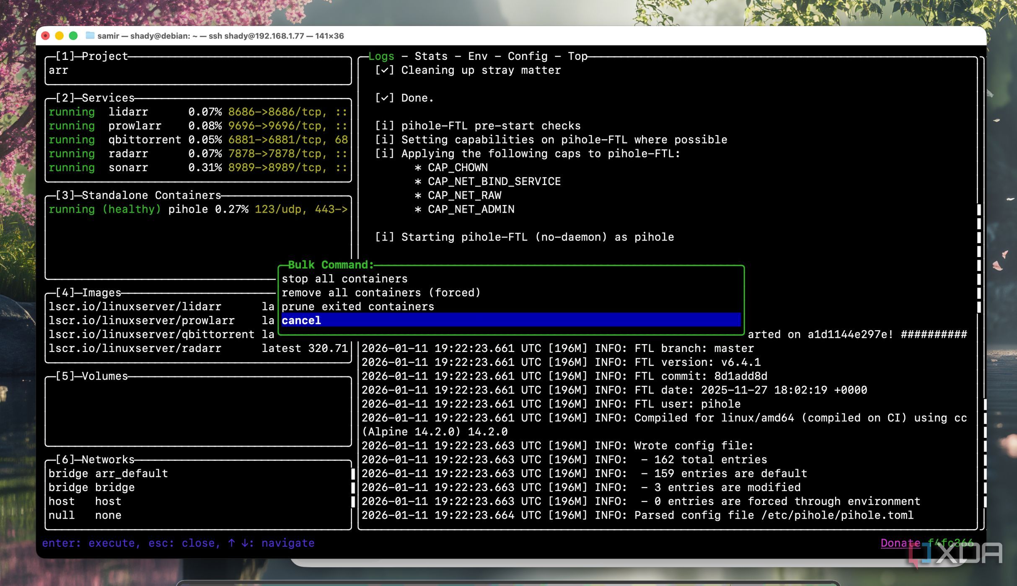Click the '162 total entries' log line
The image size is (1017, 586).
[x=564, y=460]
